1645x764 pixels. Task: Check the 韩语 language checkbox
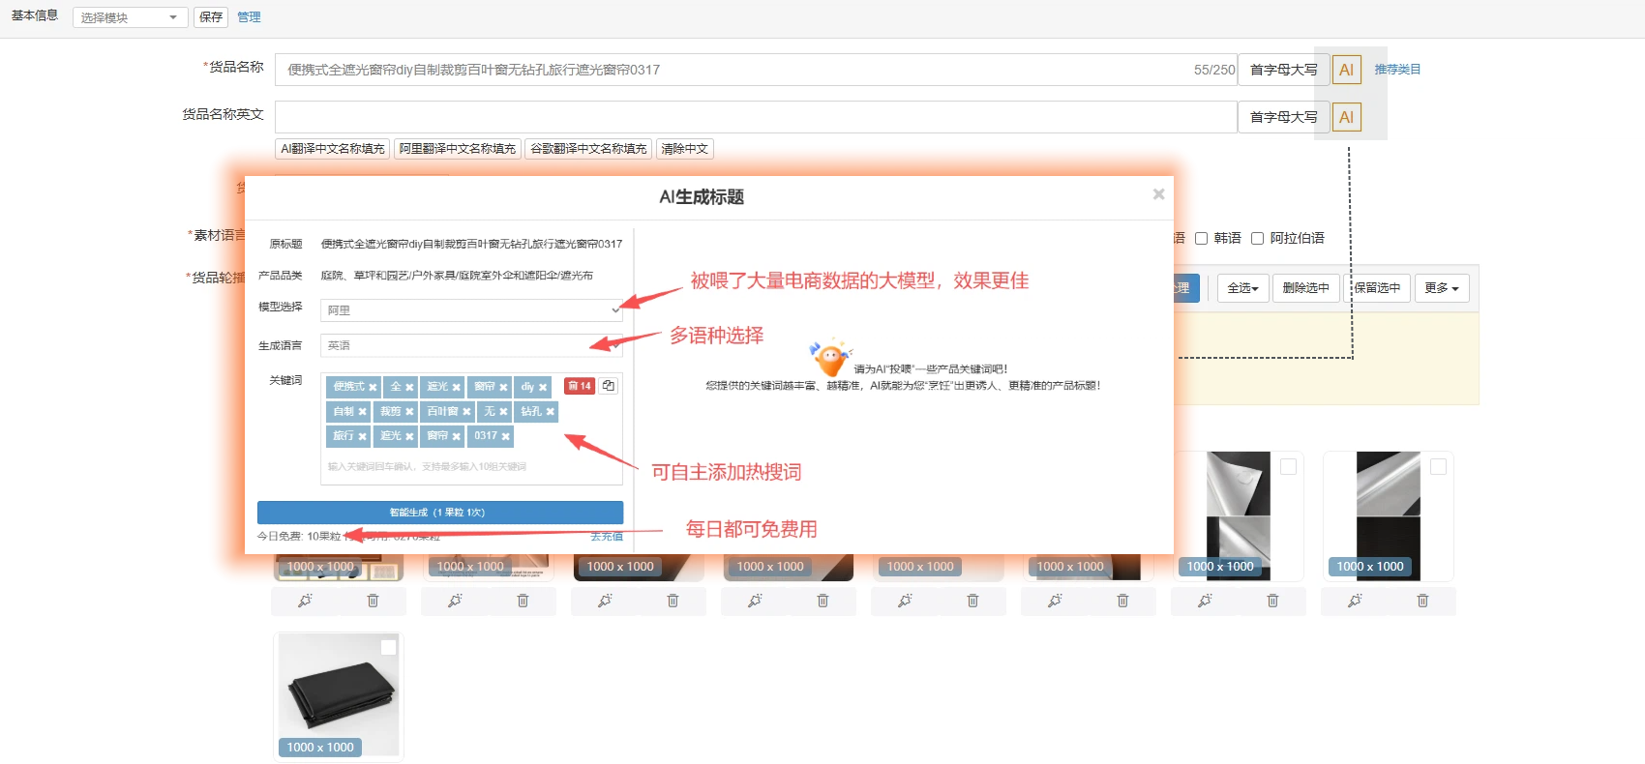[x=1201, y=239]
